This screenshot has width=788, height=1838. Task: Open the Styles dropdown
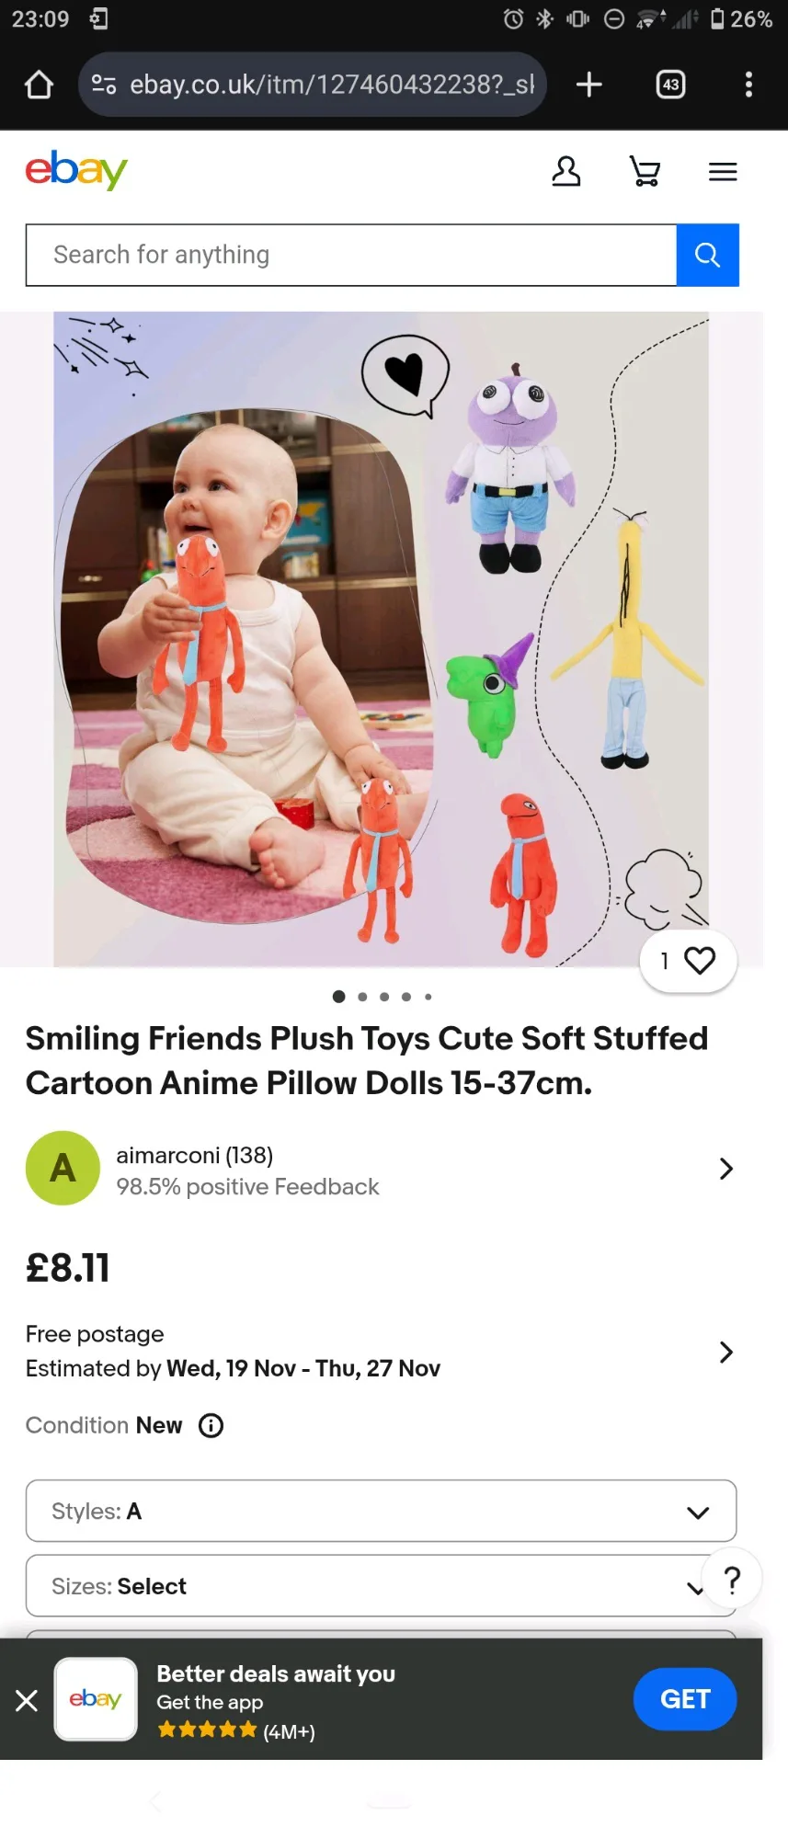point(381,1511)
